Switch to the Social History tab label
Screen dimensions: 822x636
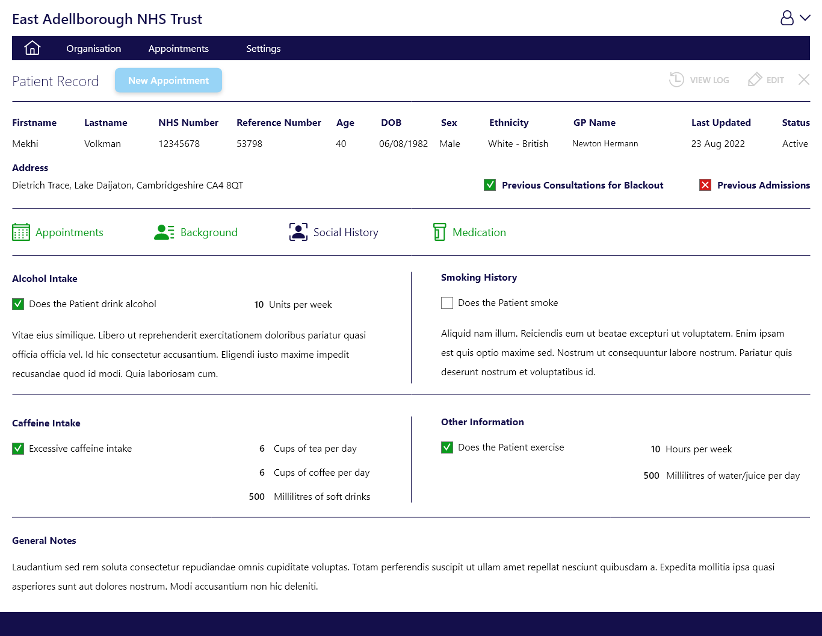[x=346, y=232]
